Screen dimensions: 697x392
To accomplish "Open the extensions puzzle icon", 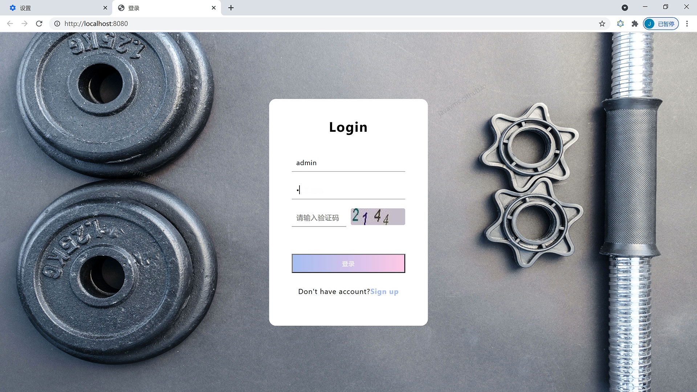I will pyautogui.click(x=635, y=24).
